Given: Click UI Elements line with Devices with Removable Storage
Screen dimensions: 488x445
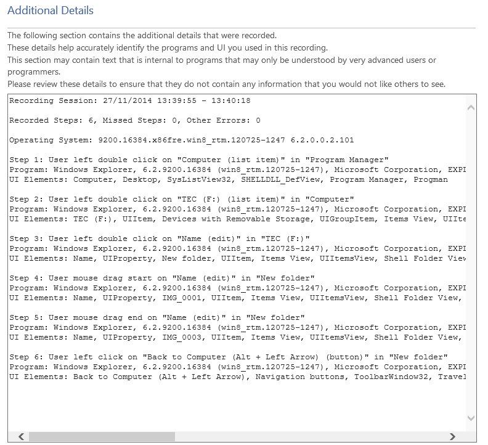Looking at the screenshot, I should point(237,219).
